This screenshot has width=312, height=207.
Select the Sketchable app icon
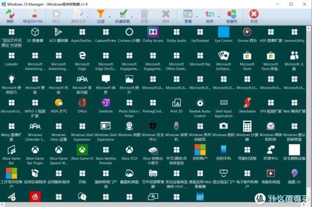click(x=247, y=102)
